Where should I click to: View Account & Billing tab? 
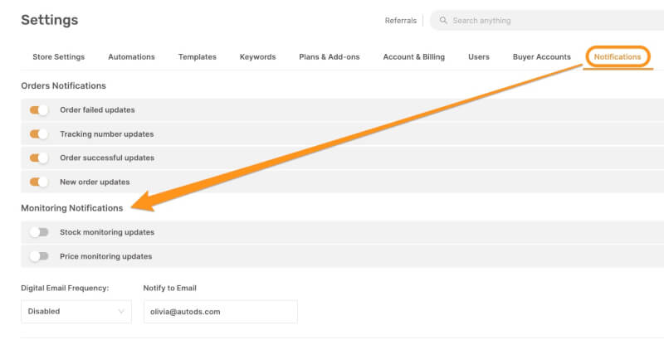(x=413, y=57)
